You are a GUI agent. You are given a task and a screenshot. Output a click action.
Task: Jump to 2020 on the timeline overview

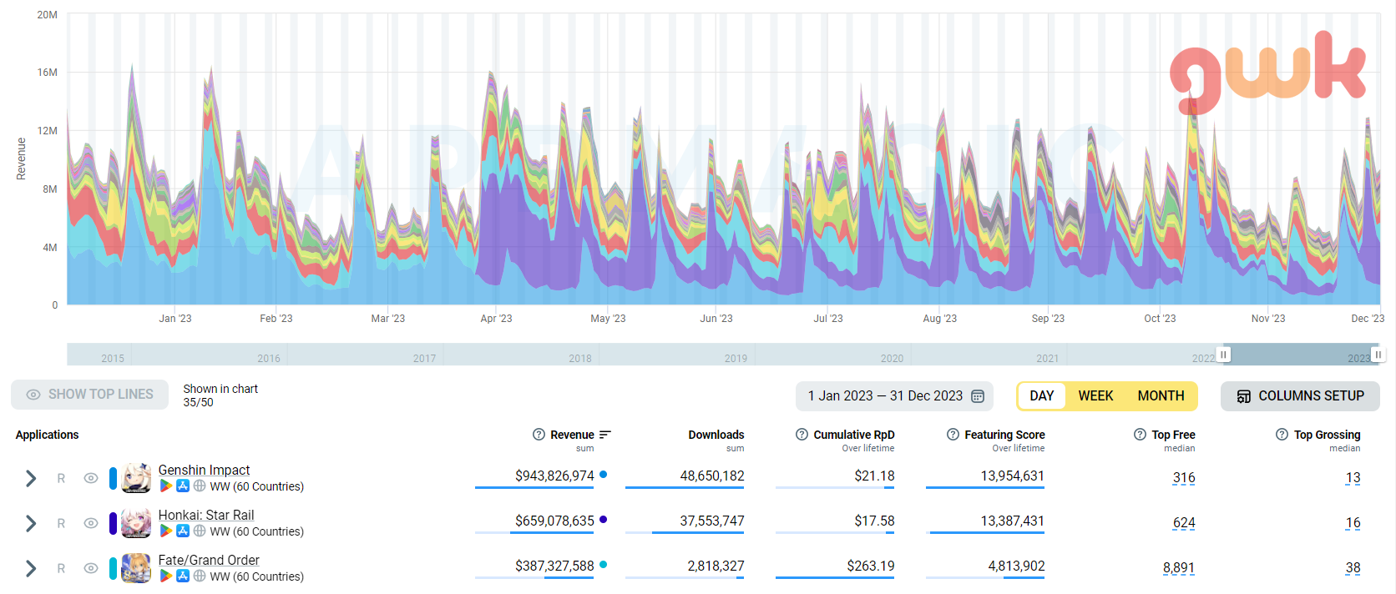pos(892,359)
